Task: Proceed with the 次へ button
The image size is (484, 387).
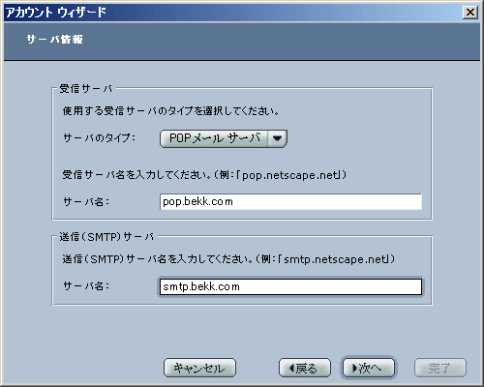Action: [x=369, y=368]
